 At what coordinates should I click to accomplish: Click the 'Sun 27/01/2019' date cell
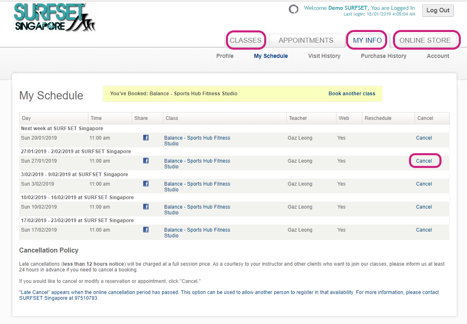point(39,161)
